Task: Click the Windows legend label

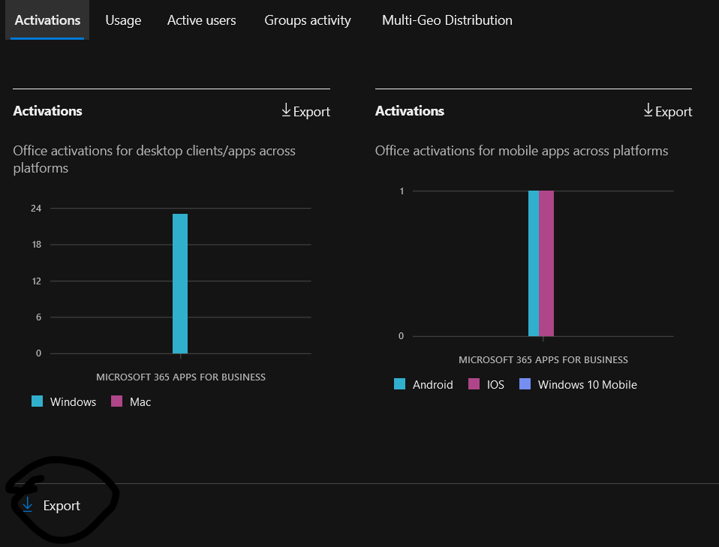Action: 73,402
